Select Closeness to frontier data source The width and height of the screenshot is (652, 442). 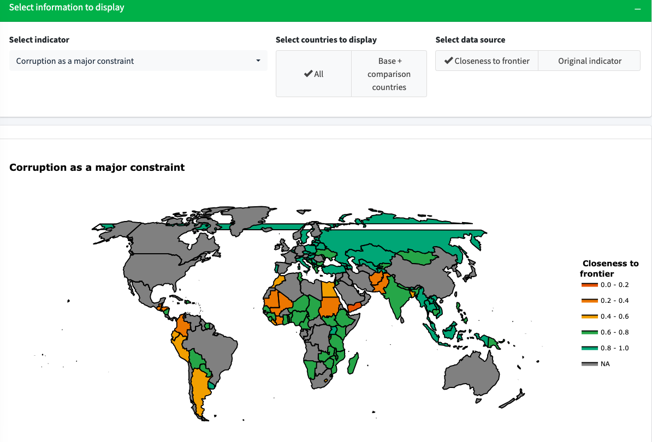click(487, 61)
